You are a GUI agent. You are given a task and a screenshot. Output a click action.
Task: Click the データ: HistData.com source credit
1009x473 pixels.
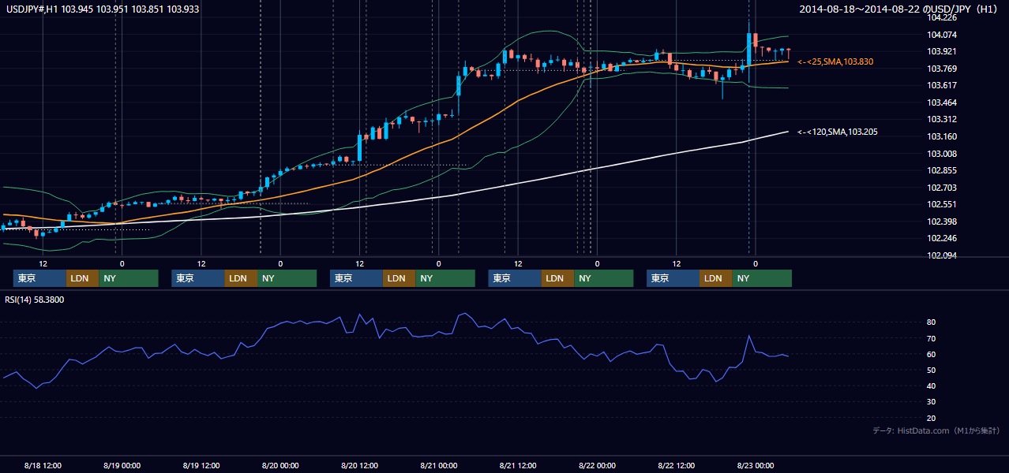tap(936, 430)
